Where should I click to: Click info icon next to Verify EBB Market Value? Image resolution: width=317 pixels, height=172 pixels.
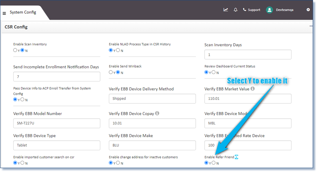click(253, 89)
